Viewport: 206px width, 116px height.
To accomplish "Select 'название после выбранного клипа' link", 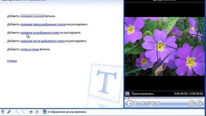I will tap(42, 41).
